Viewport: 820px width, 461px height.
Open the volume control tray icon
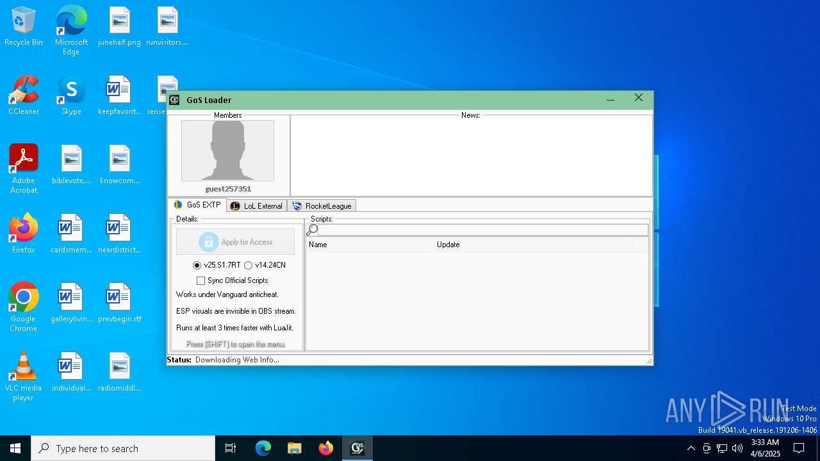click(x=737, y=448)
